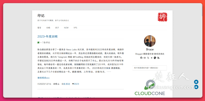
Task: Click the email envelope icon
Action: (x=145, y=58)
